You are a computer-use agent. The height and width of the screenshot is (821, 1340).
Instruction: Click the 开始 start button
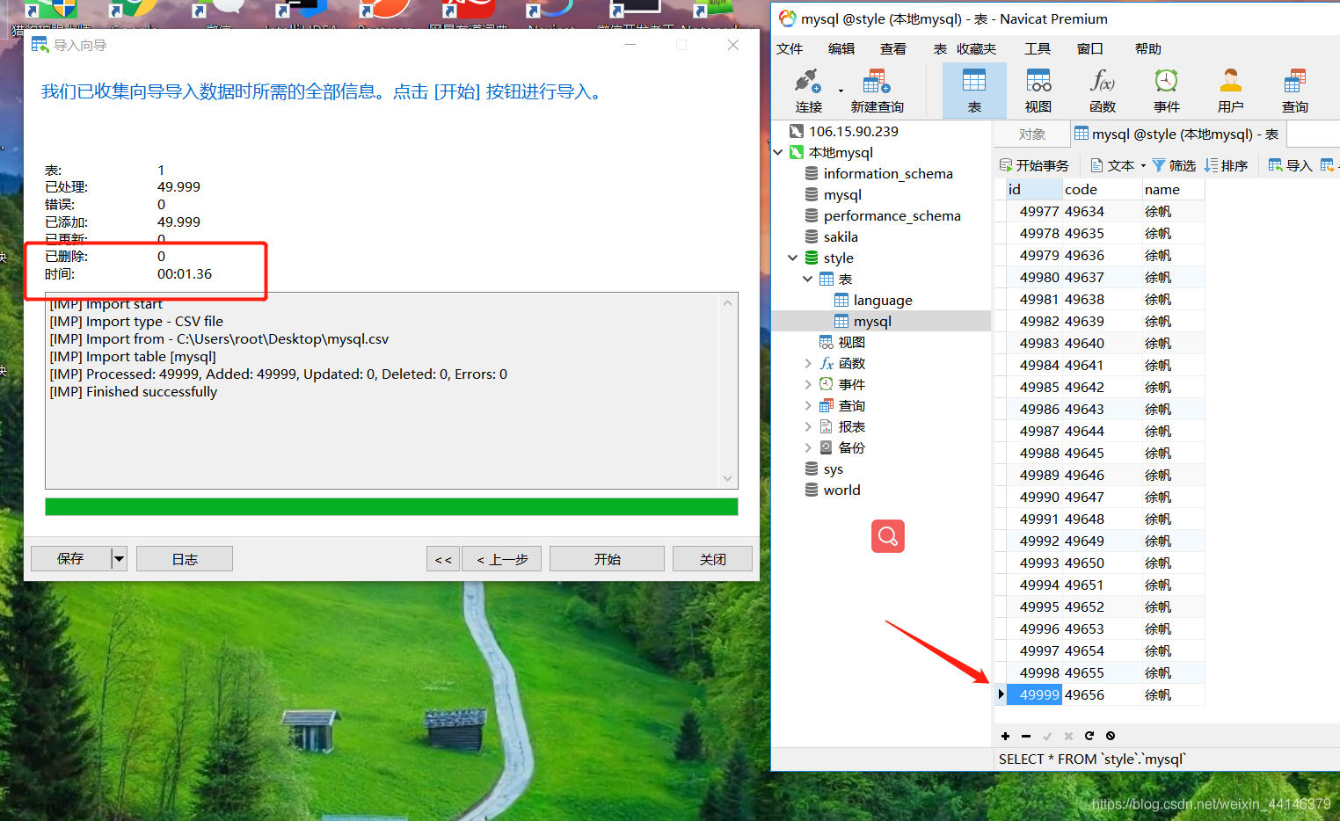607,558
